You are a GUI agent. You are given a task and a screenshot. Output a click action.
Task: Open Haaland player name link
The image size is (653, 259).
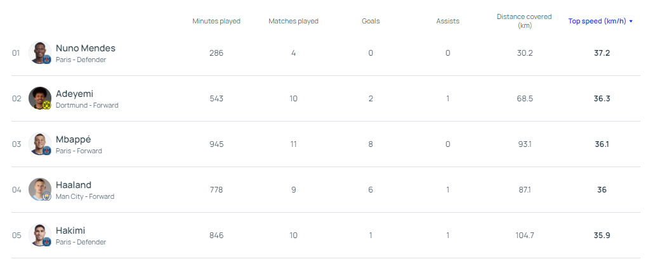pyautogui.click(x=74, y=185)
